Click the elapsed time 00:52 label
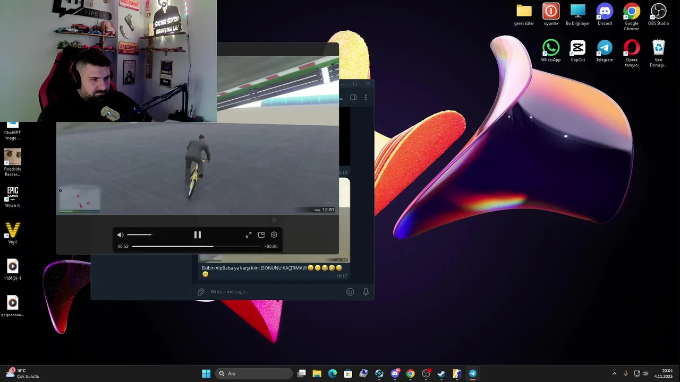Screen dimensions: 680x382 [x=123, y=246]
